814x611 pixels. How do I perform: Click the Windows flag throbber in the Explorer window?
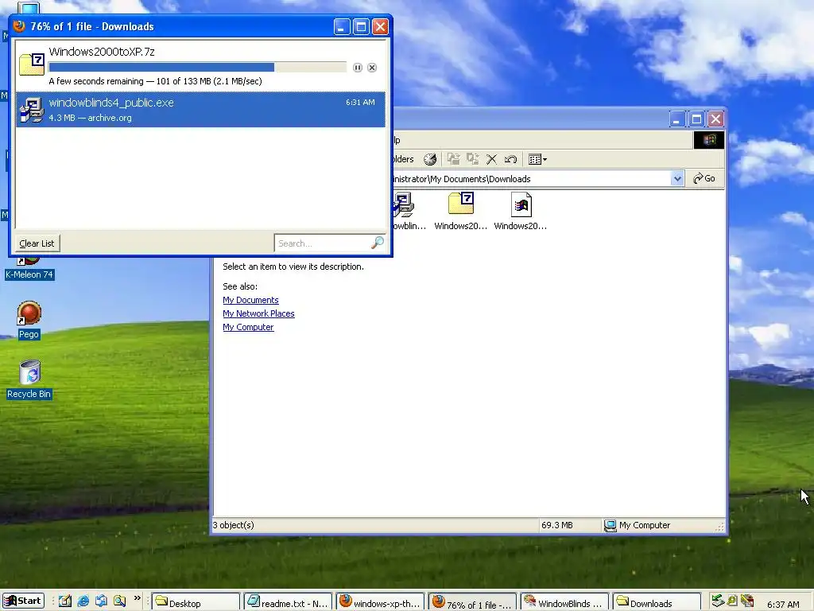708,140
